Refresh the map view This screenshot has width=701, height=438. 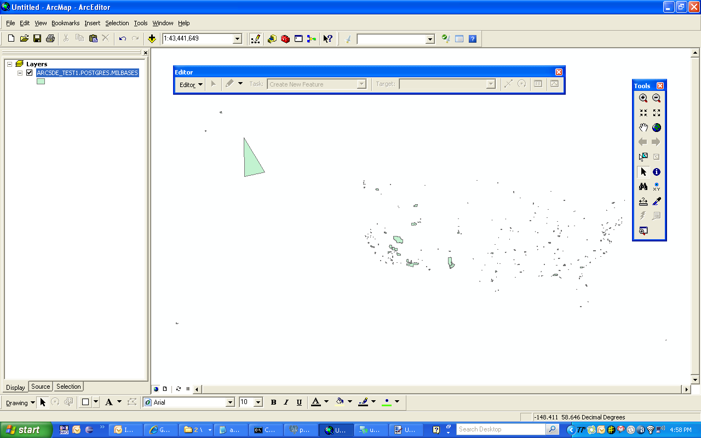pyautogui.click(x=178, y=389)
